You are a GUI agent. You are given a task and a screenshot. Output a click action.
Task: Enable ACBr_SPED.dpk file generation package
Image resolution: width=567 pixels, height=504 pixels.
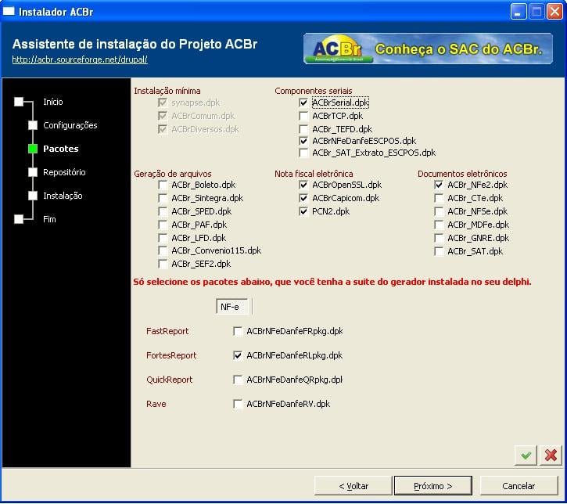coord(163,211)
